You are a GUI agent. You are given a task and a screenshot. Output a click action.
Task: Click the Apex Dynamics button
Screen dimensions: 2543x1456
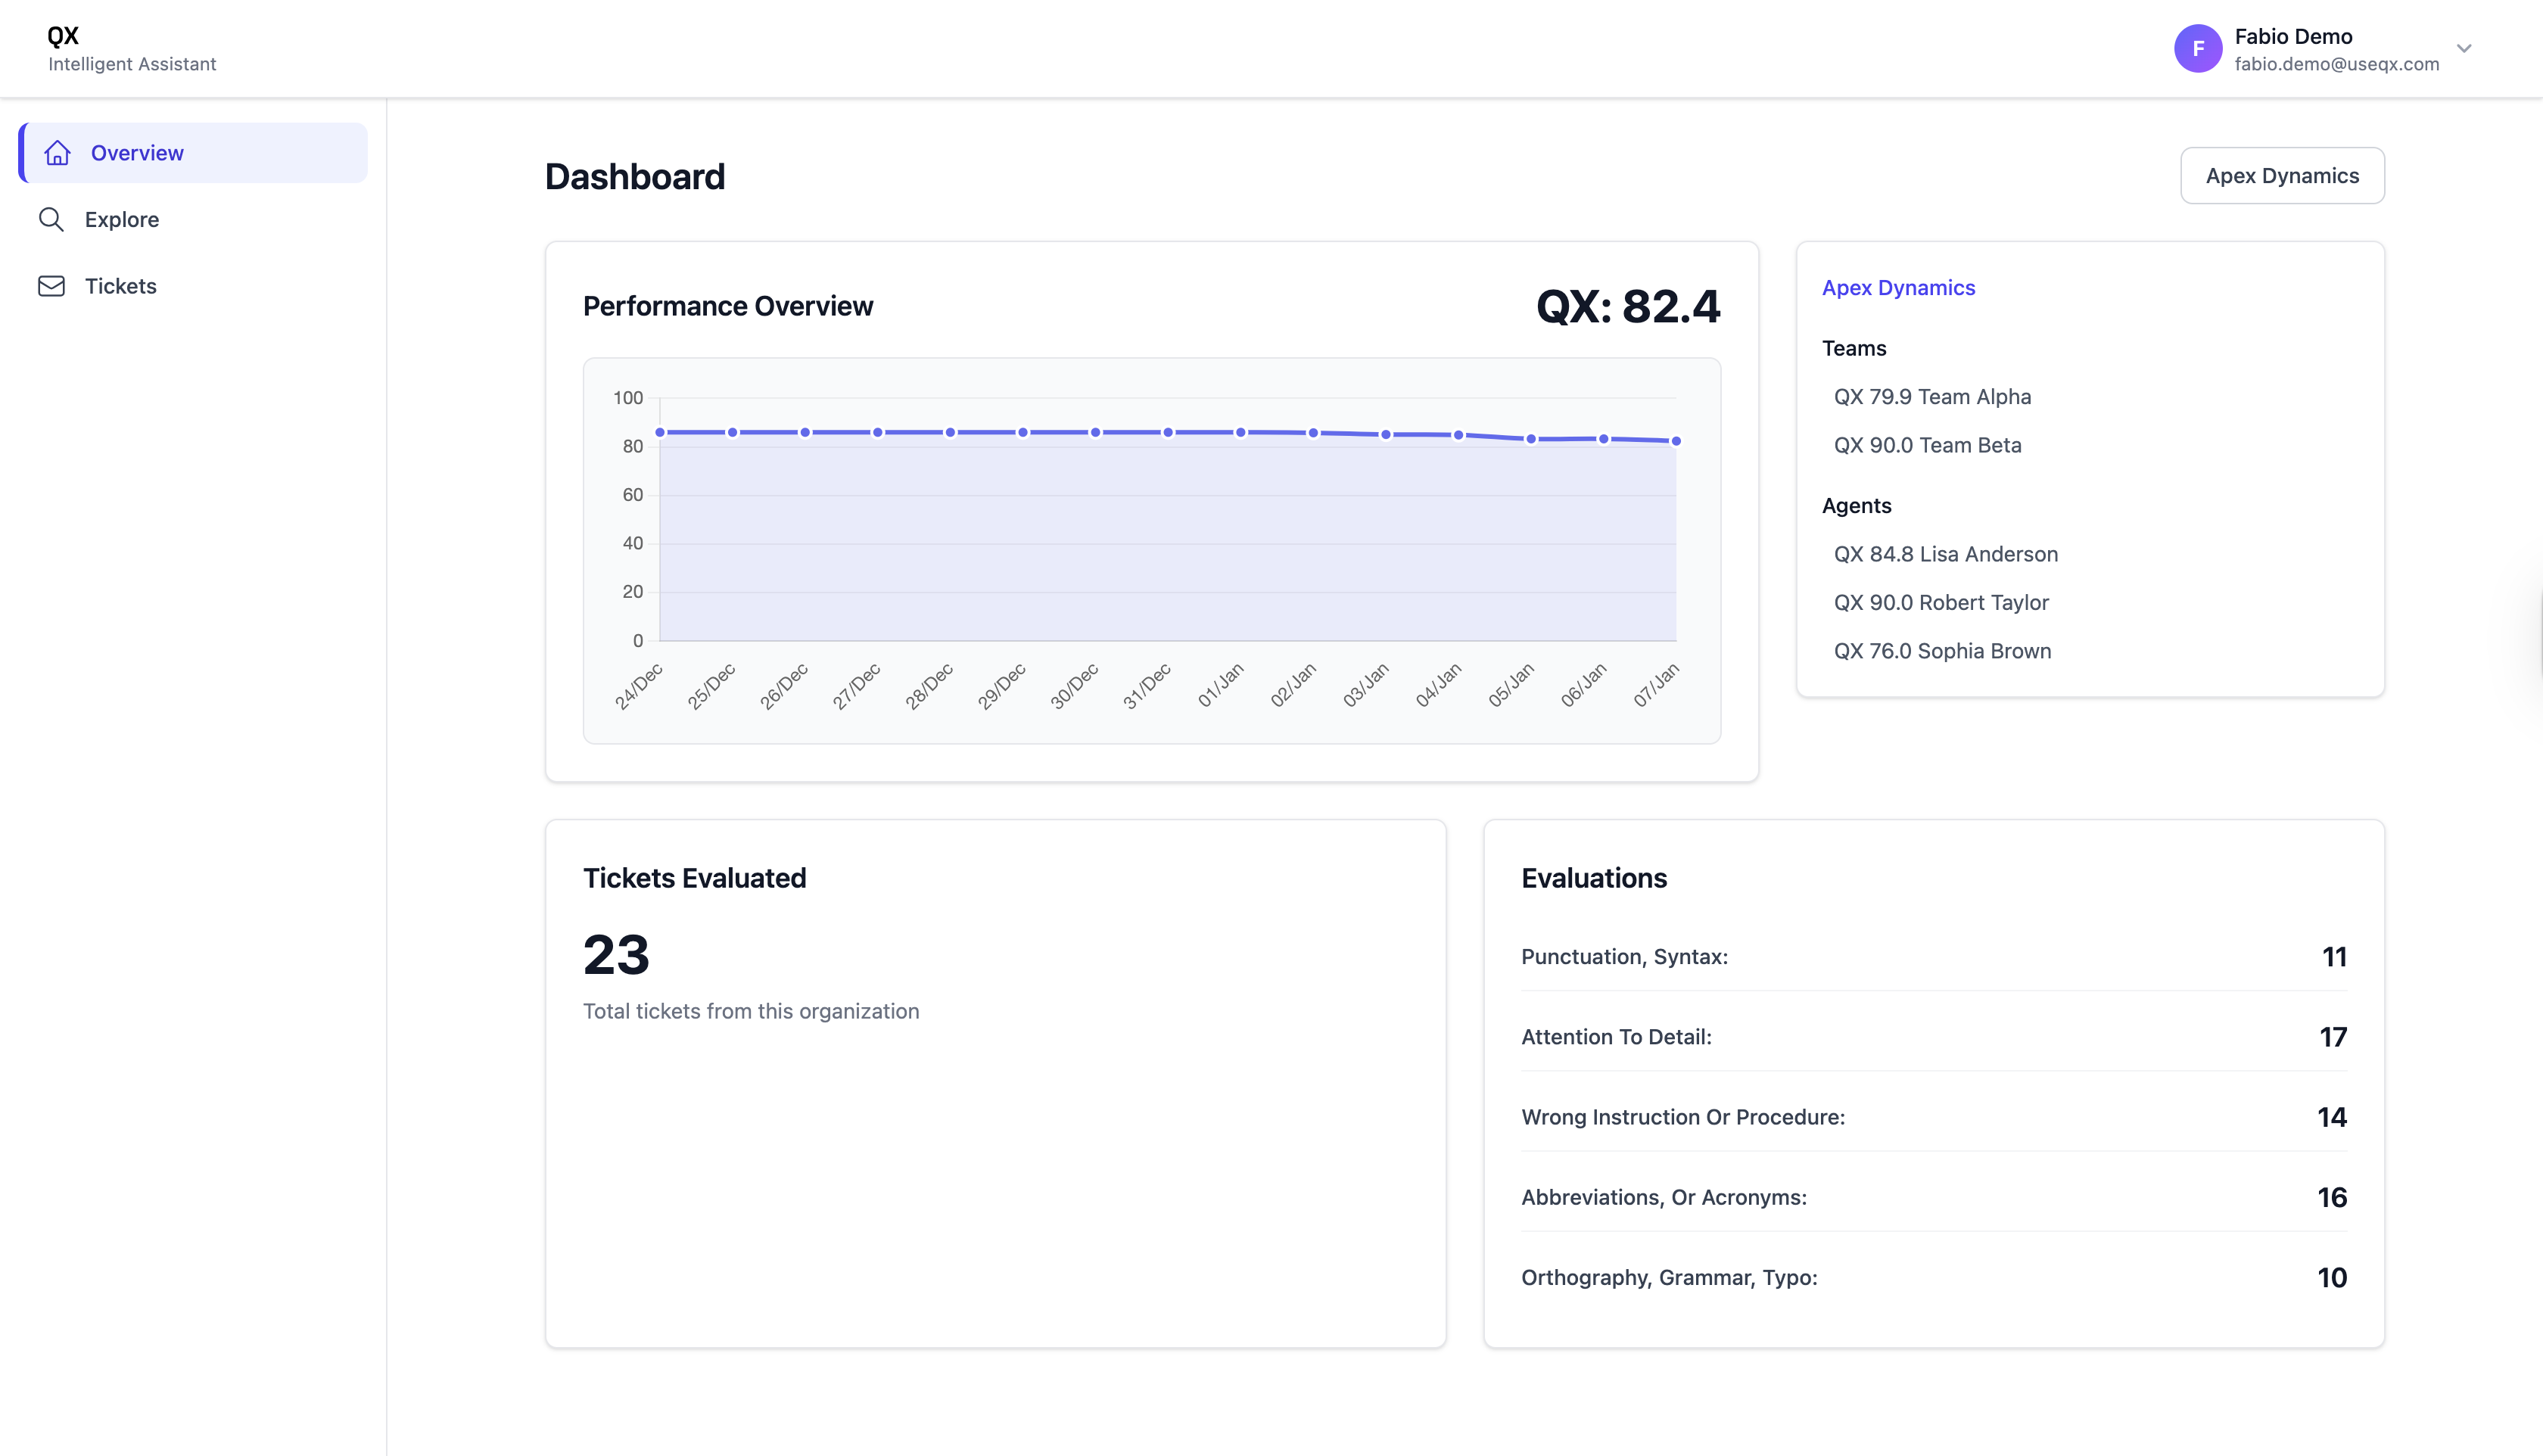(x=2282, y=175)
